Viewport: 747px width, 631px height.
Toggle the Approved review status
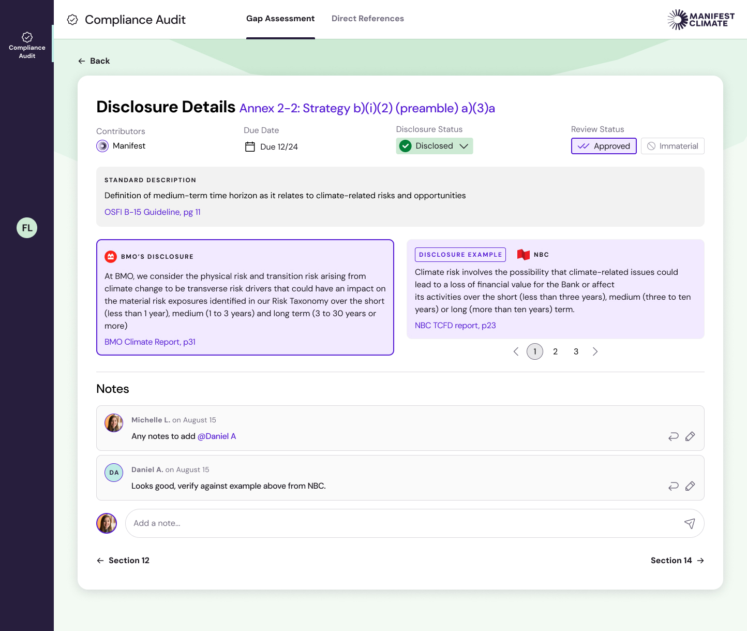[604, 146]
